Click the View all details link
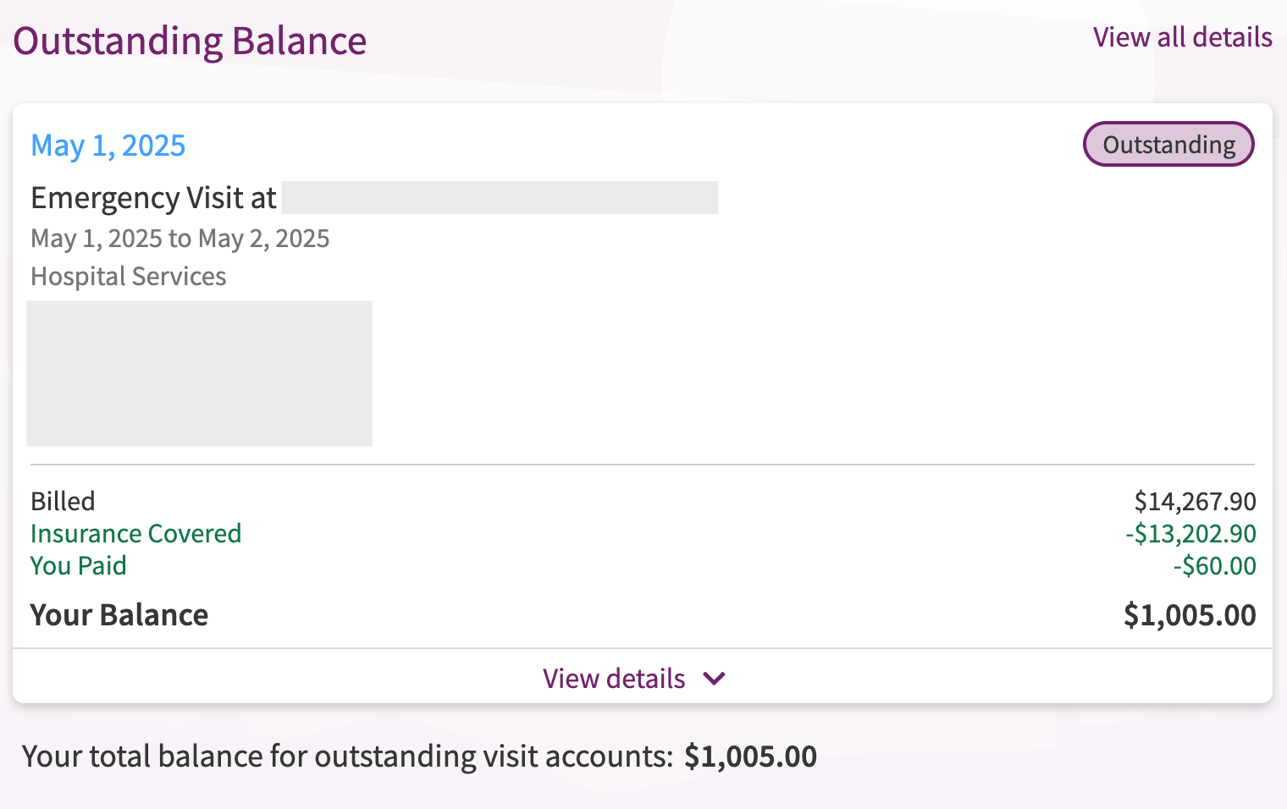The width and height of the screenshot is (1287, 809). pyautogui.click(x=1182, y=37)
